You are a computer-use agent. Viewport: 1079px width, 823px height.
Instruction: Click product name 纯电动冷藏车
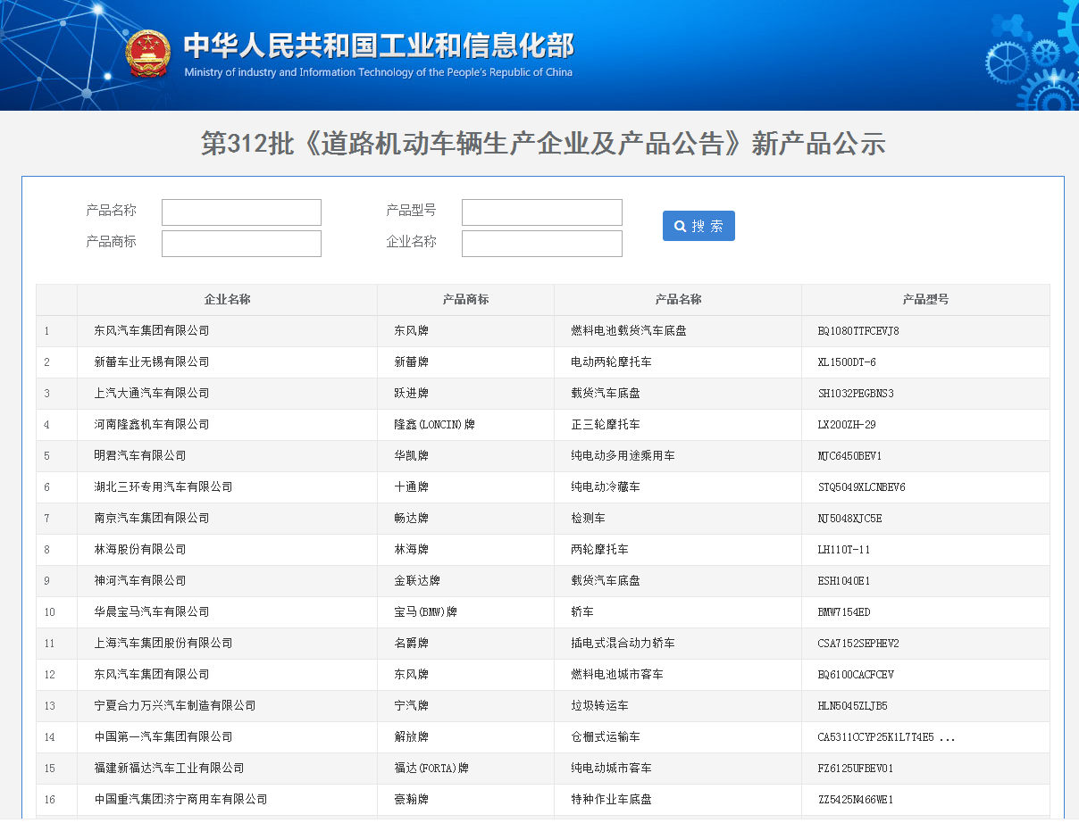click(606, 487)
